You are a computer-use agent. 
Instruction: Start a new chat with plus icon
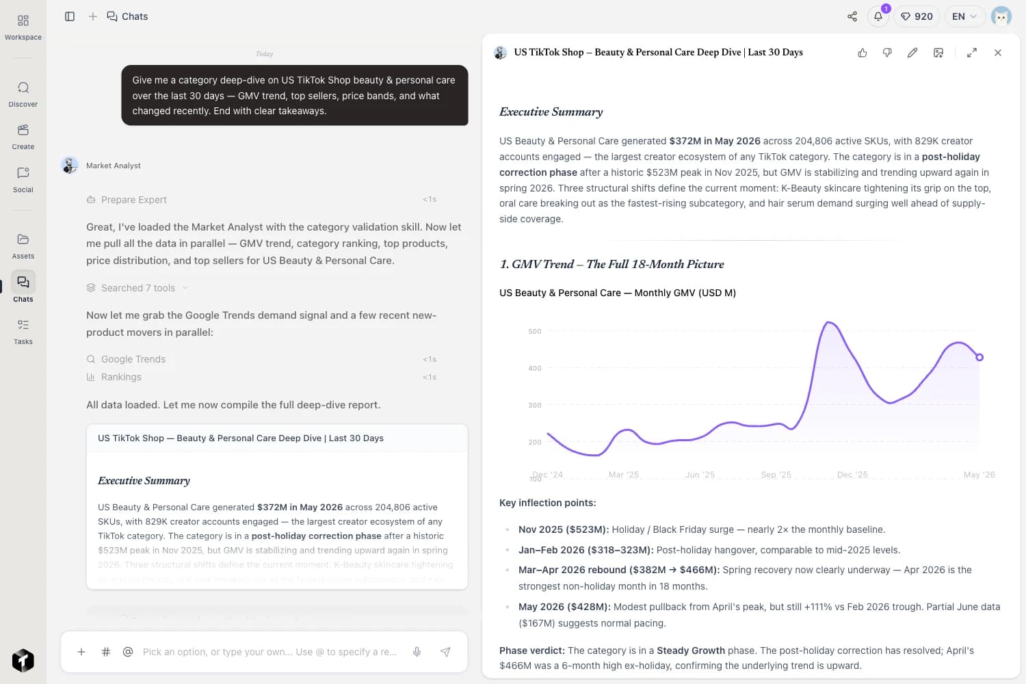(93, 16)
